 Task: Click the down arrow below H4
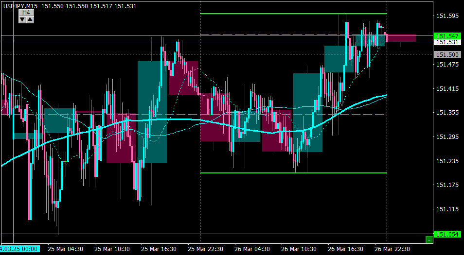(x=22, y=19)
